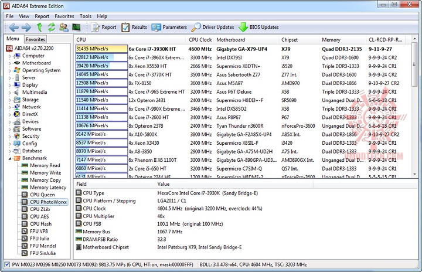Expand the Motherboard tree node
Viewport: 422px width, 272px height.
(x=10, y=63)
